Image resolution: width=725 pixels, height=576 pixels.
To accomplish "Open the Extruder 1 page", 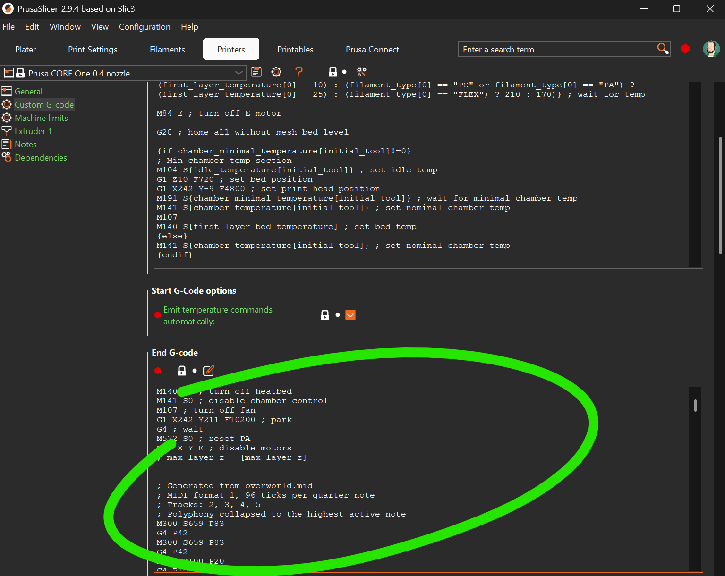I will [x=33, y=131].
